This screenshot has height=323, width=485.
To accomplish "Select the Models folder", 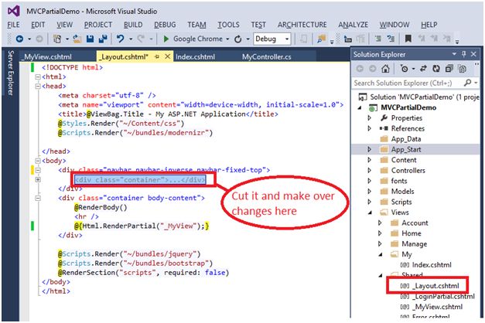I will click(x=402, y=192).
